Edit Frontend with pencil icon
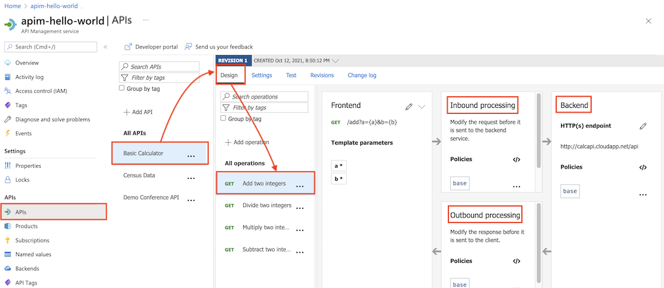The height and width of the screenshot is (288, 664). [409, 107]
